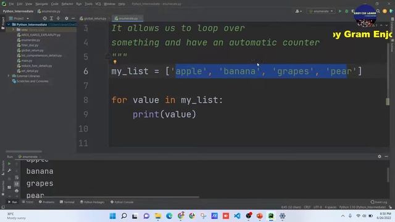Click the collapse all icon in Project panel

[58, 18]
